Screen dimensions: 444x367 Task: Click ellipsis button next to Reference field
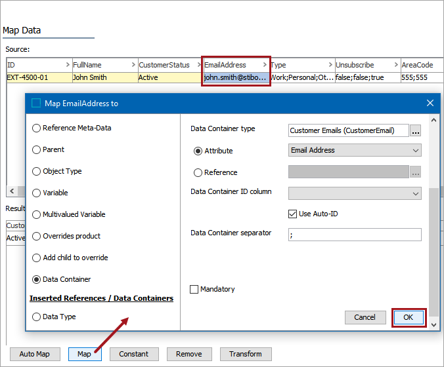coord(415,172)
